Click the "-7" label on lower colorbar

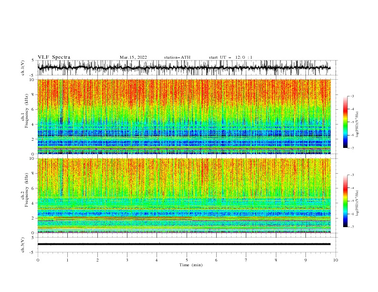(x=352, y=227)
